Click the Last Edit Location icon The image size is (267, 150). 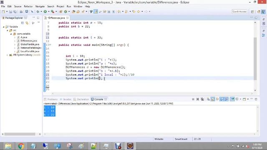coord(134,12)
